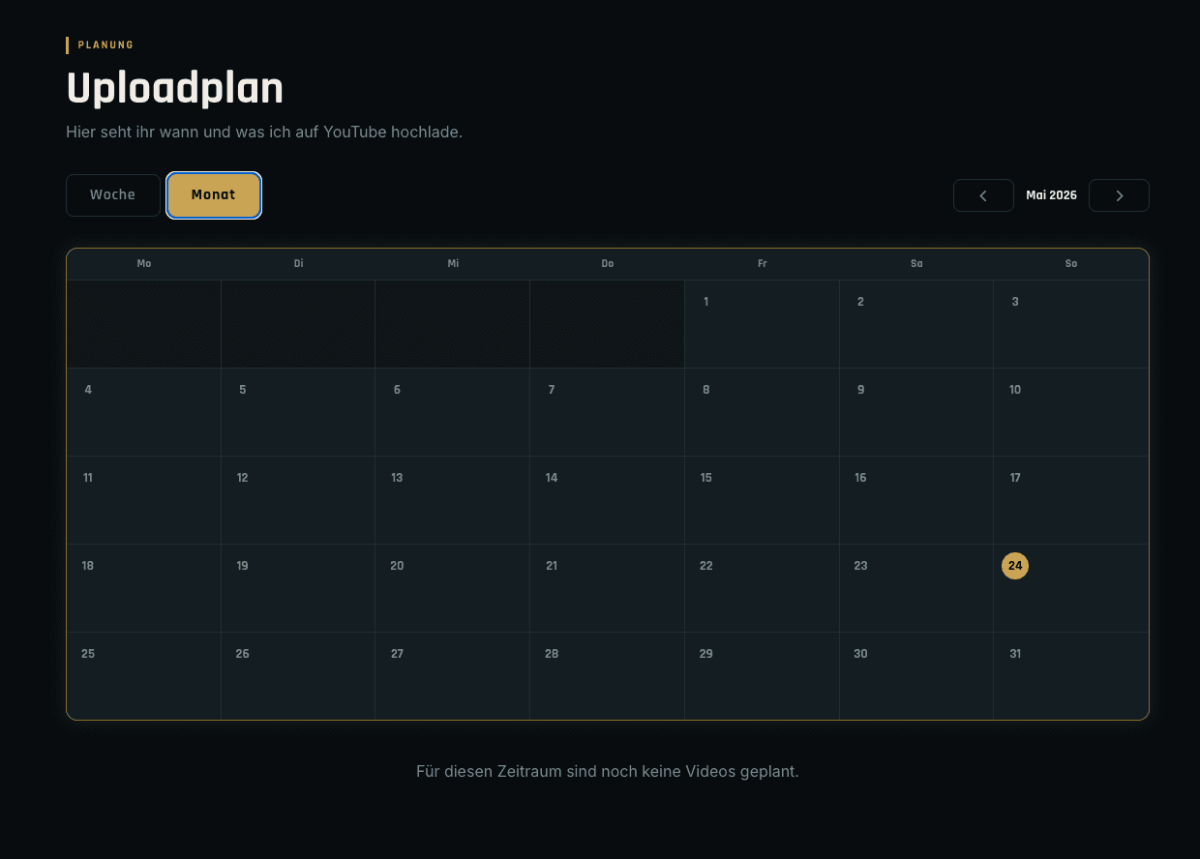This screenshot has height=859, width=1200.
Task: Select the Monat view tab
Action: [x=214, y=195]
